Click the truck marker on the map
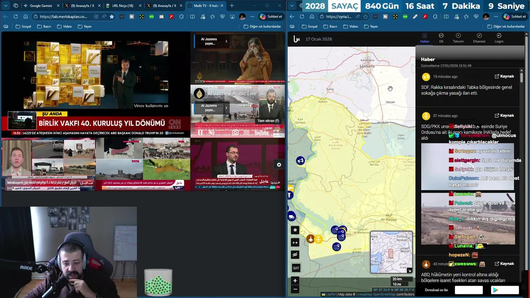 click(x=291, y=216)
